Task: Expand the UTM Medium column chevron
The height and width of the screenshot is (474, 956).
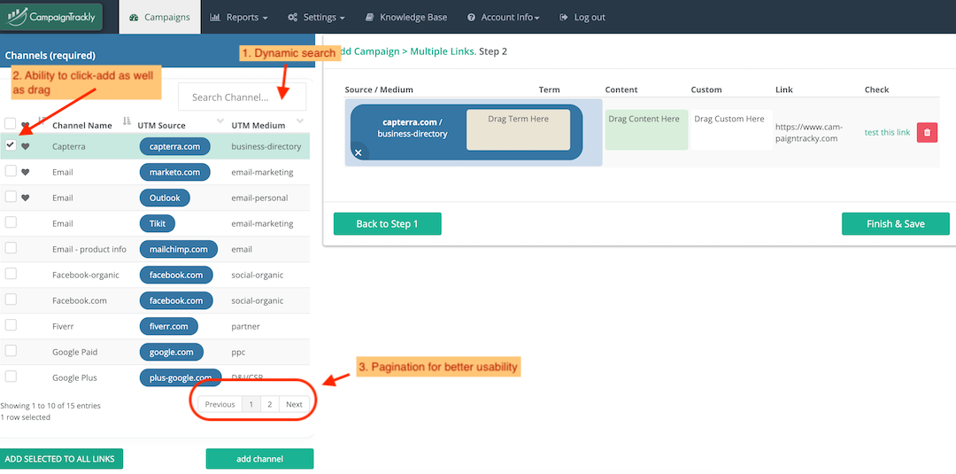Action: (300, 120)
